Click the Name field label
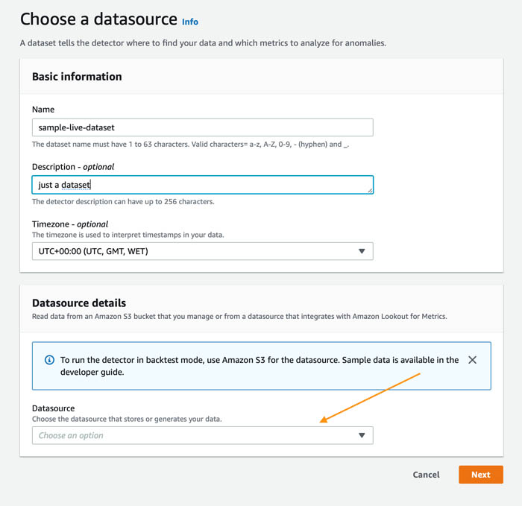 (x=43, y=110)
